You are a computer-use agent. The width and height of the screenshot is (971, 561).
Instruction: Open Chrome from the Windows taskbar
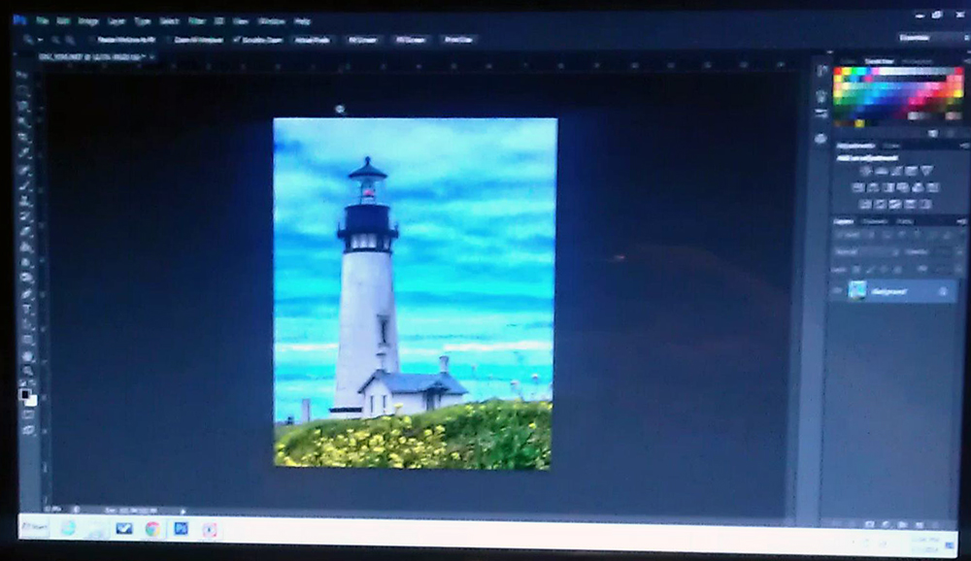152,529
